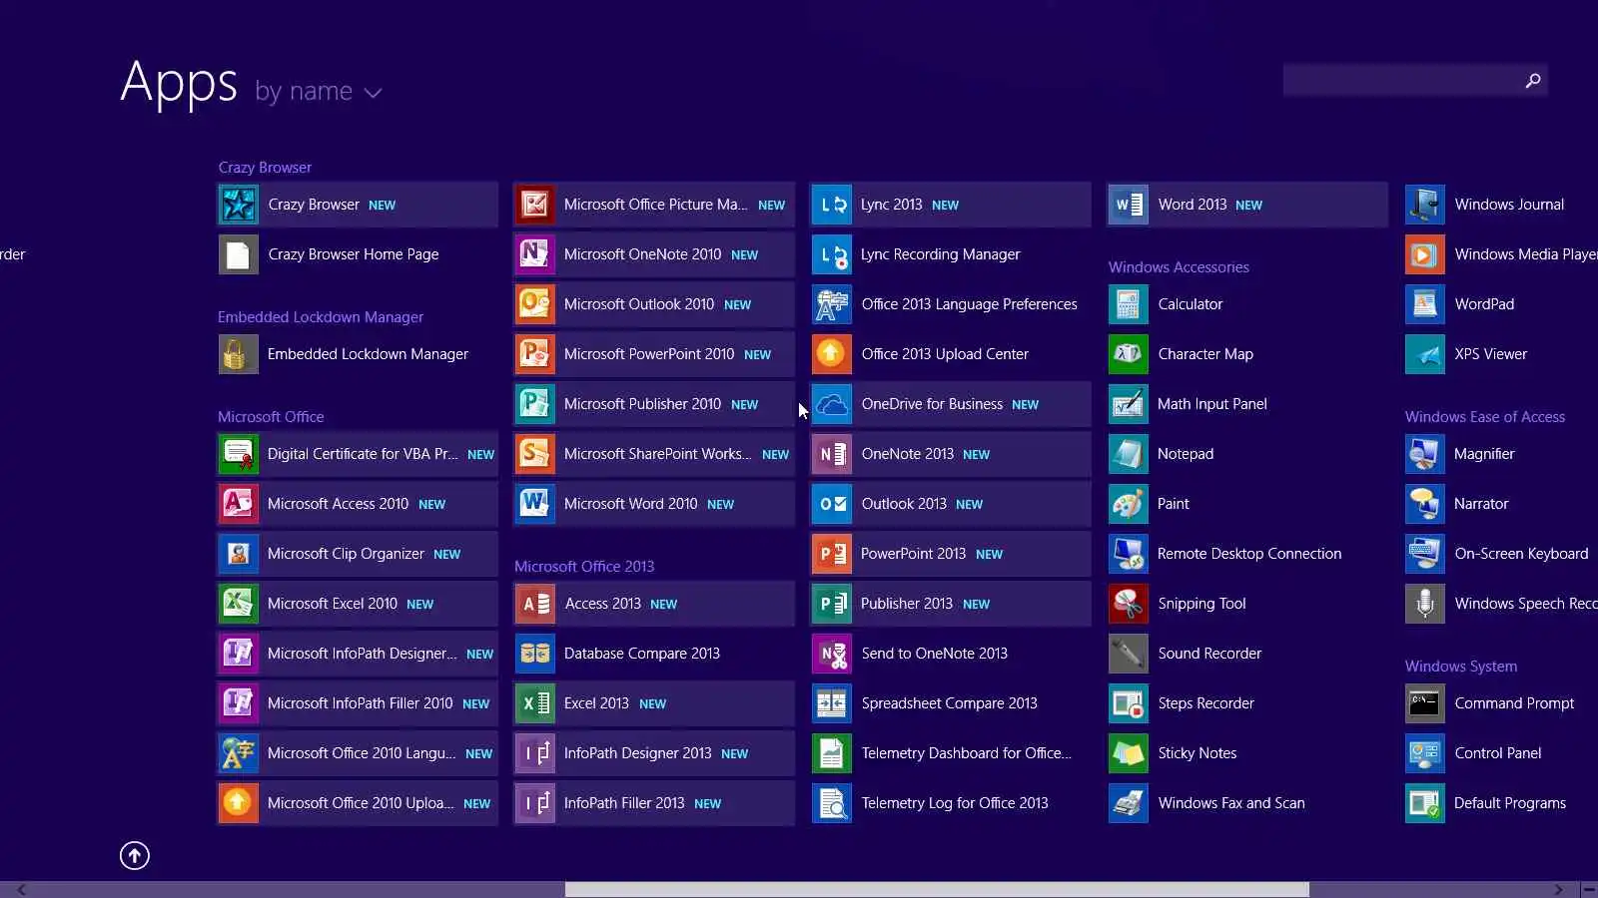The image size is (1598, 898).
Task: Open the Command Prompt icon
Action: point(1424,703)
